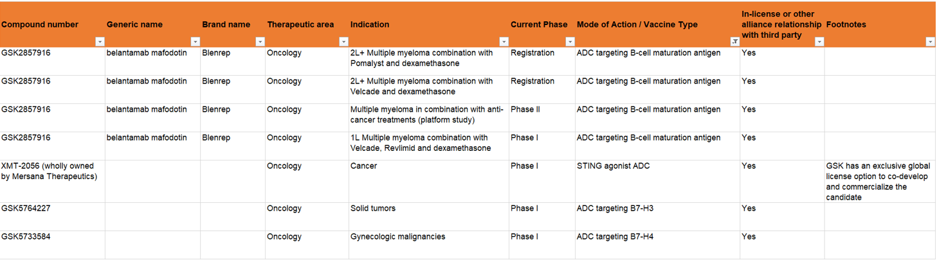The height and width of the screenshot is (260, 937).
Task: Select the GSK exclusive global license footnote cell
Action: coord(880,181)
